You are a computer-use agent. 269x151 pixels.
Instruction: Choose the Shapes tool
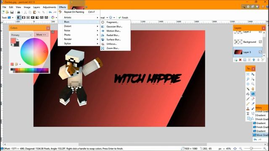(x=250, y=118)
